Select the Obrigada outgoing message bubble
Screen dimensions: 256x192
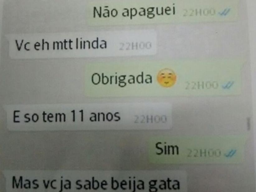[163, 79]
